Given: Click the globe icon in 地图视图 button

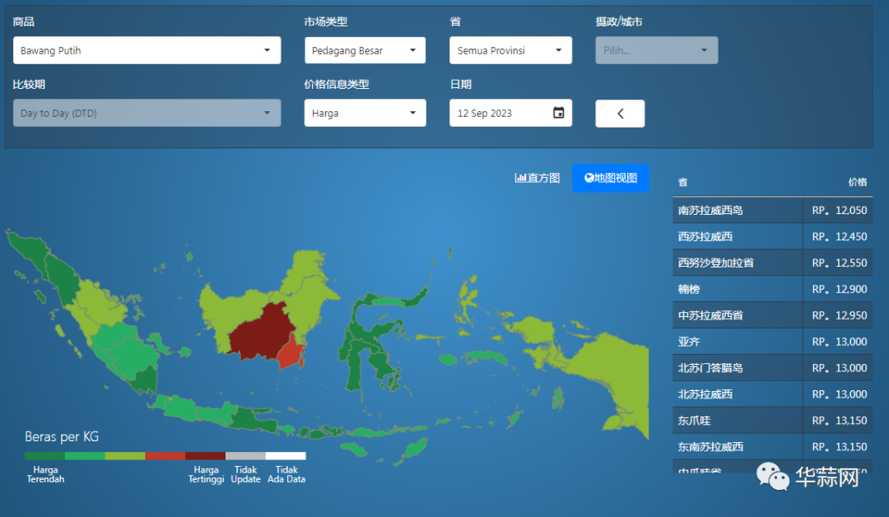Looking at the screenshot, I should click(x=589, y=178).
